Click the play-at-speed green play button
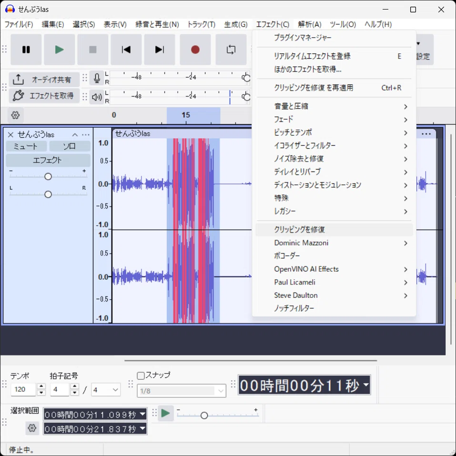 click(165, 413)
